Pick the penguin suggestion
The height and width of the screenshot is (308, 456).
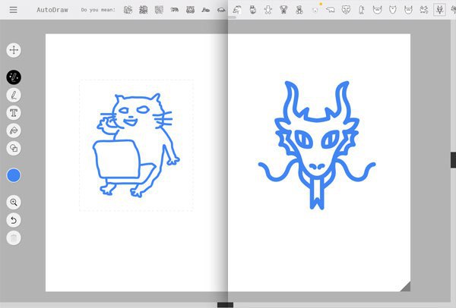tap(362, 10)
